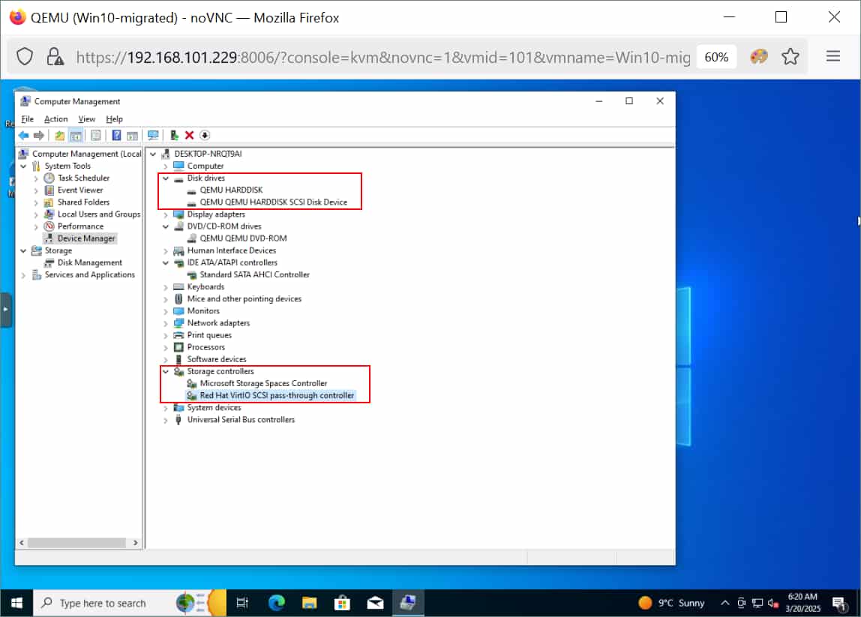Expand the Event Viewer node
Viewport: 861px width, 617px height.
coord(36,190)
